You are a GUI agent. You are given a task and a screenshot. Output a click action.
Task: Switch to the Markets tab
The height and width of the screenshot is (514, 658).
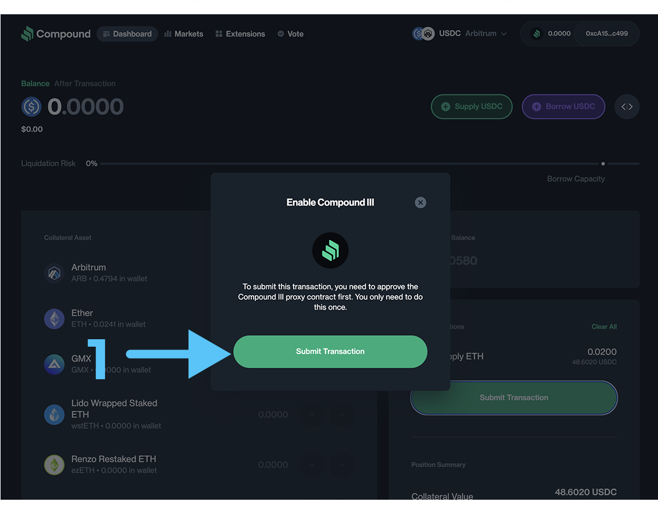click(183, 34)
